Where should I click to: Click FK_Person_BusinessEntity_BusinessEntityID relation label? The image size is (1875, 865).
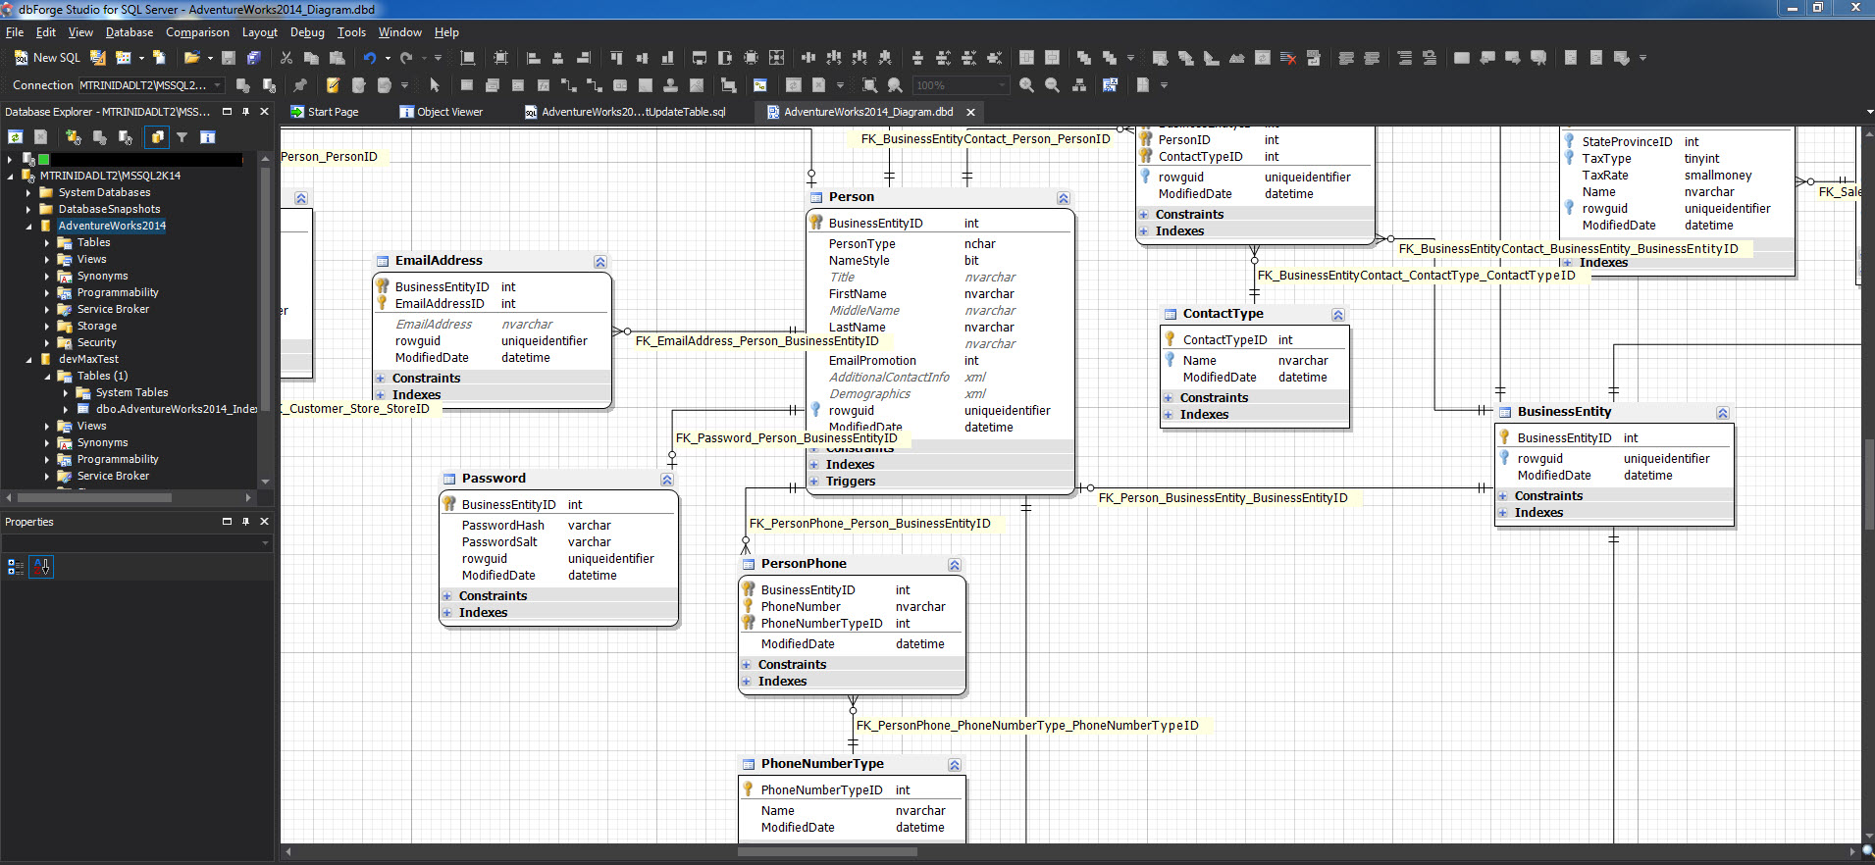1223,498
